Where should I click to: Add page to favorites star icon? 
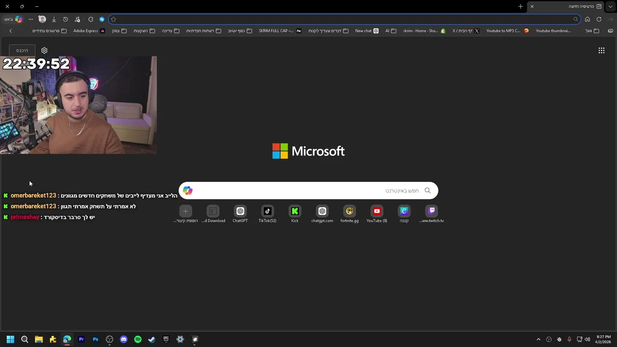pos(113,19)
